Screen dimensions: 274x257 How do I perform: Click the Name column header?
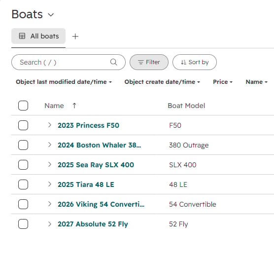point(54,106)
